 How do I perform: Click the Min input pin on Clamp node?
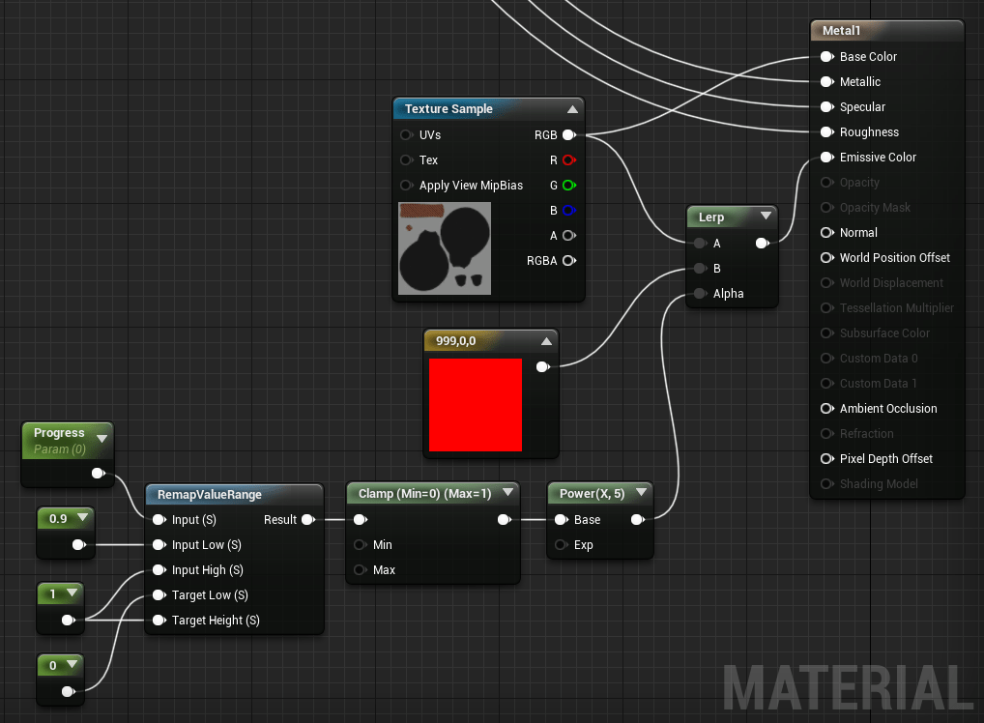point(360,545)
